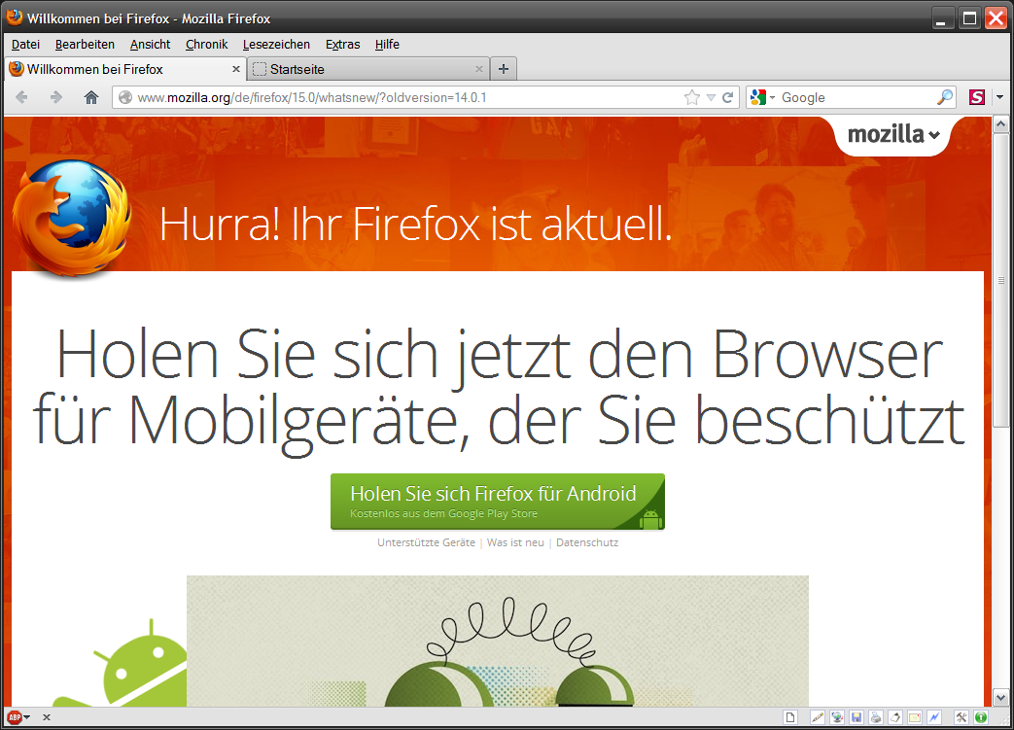
Task: Click the site identity globe icon in the URL bar
Action: pyautogui.click(x=125, y=97)
